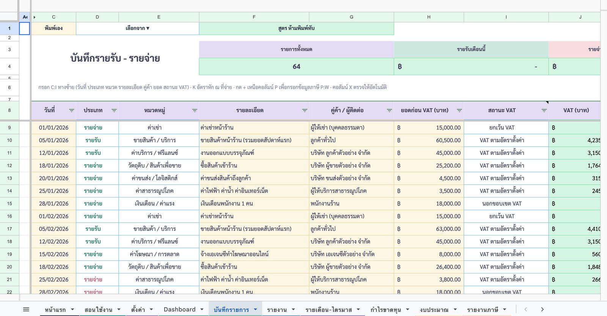
Task: Click date cell 01/01/2026
Action: click(53, 128)
